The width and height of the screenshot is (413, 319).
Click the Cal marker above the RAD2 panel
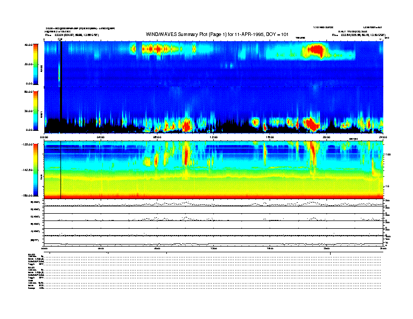(60, 40)
